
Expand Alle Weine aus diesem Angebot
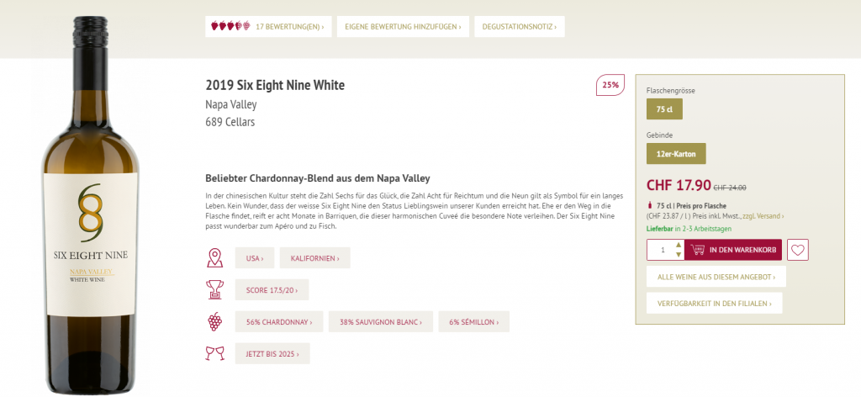pyautogui.click(x=716, y=277)
